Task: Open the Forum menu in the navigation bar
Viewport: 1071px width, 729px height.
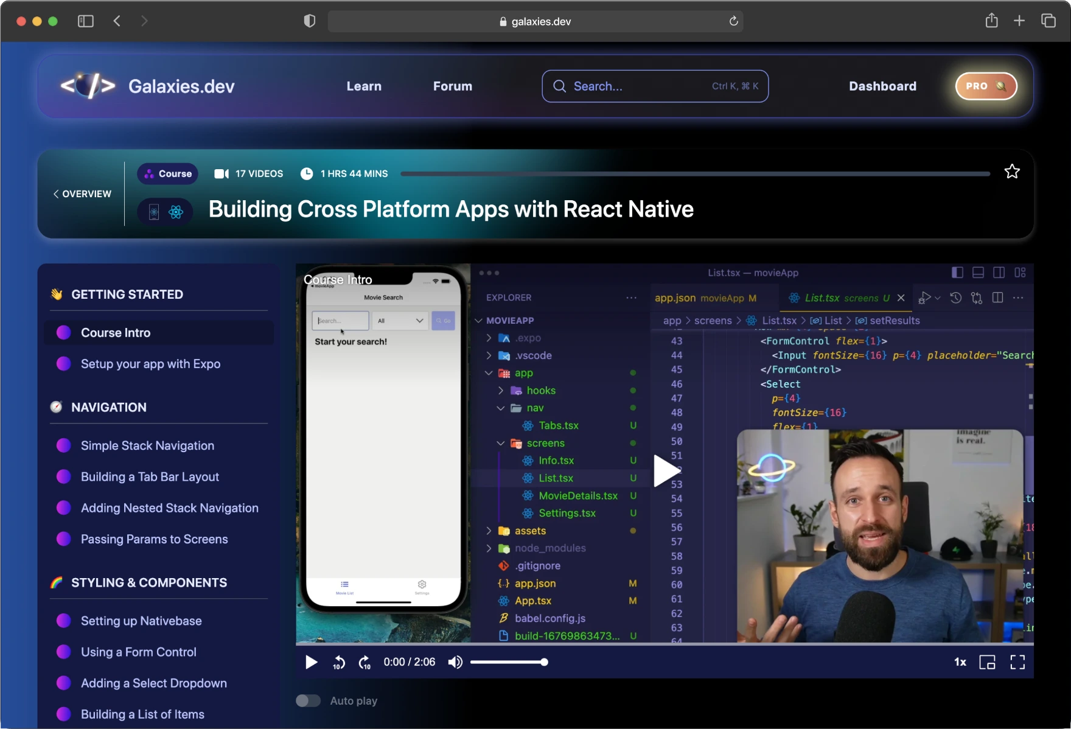Action: 452,86
